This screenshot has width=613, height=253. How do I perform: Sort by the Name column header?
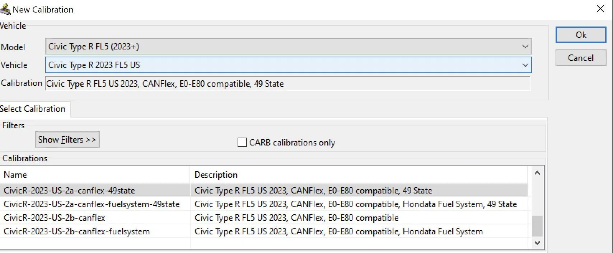95,175
